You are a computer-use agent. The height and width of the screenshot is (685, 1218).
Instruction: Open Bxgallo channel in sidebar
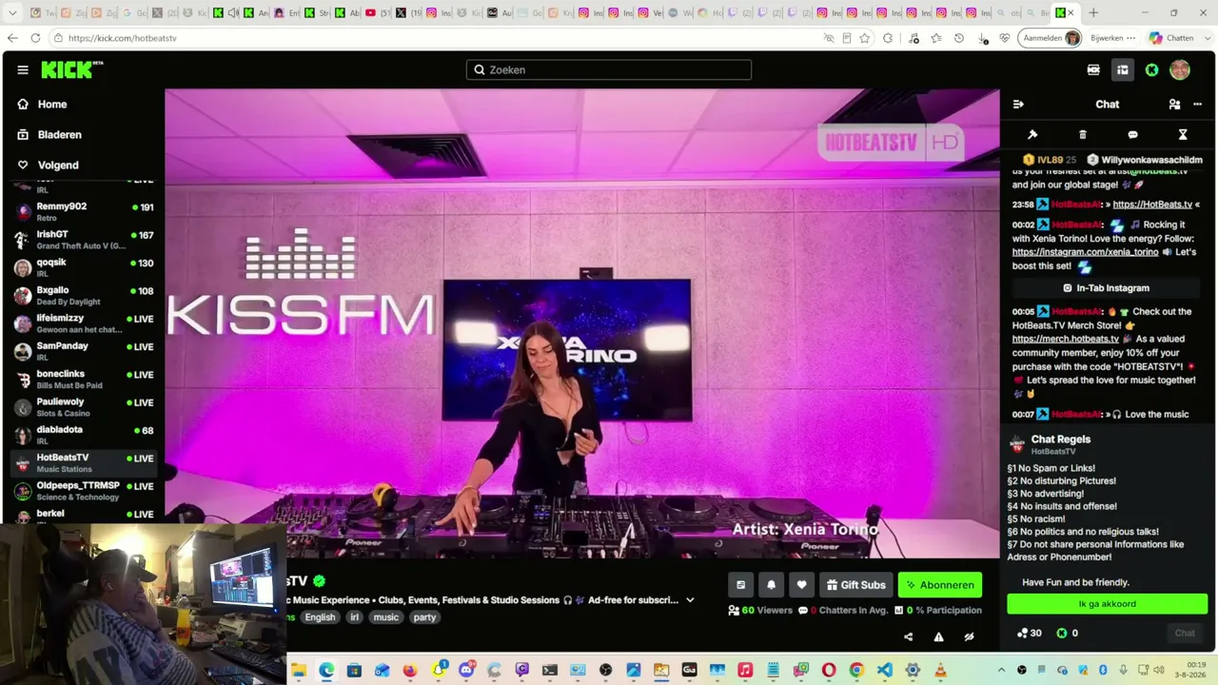[84, 295]
